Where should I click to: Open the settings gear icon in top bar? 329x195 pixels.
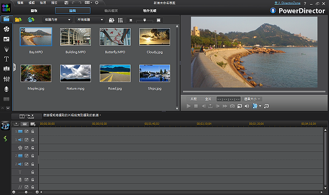[x=97, y=3]
